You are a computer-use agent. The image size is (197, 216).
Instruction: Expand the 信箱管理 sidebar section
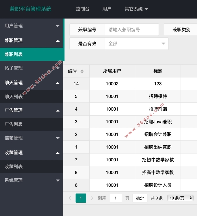click(x=31, y=138)
